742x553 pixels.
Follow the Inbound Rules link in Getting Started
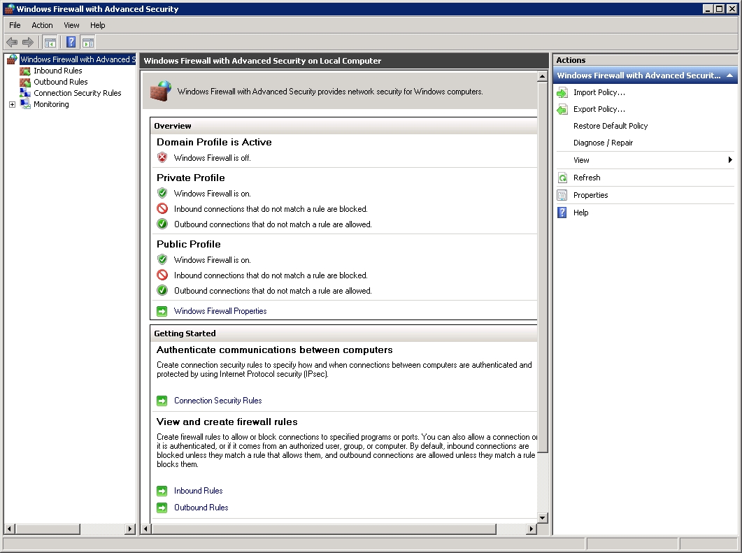coord(199,491)
